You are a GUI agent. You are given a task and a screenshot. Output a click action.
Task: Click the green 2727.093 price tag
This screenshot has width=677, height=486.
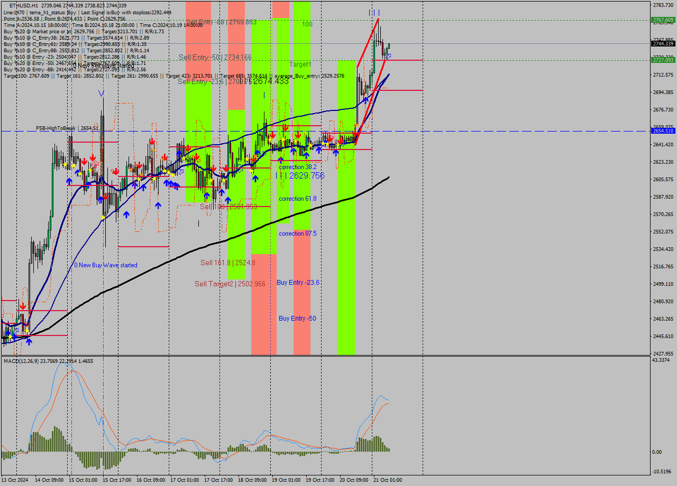coord(663,60)
